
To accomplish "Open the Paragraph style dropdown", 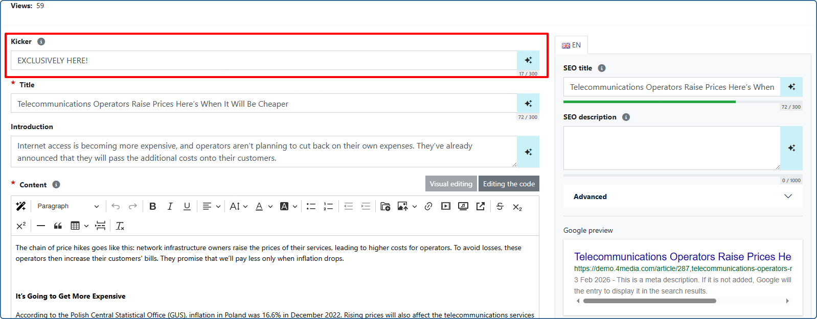I will click(x=67, y=206).
